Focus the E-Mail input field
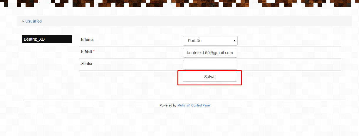 pyautogui.click(x=210, y=53)
